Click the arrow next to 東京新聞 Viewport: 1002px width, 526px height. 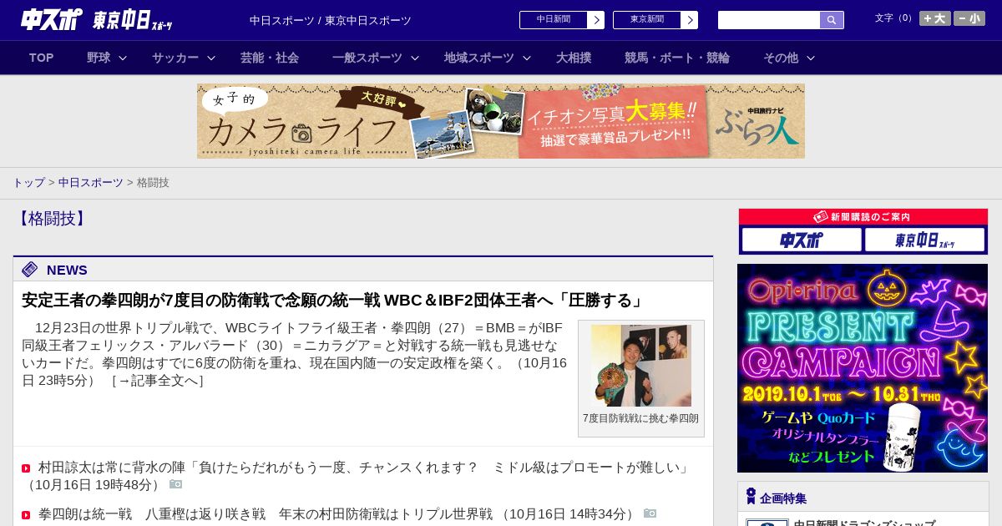tap(690, 20)
